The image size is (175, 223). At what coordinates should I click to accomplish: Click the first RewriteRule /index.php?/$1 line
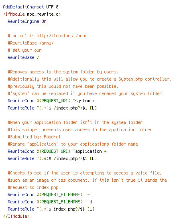coord(52,108)
